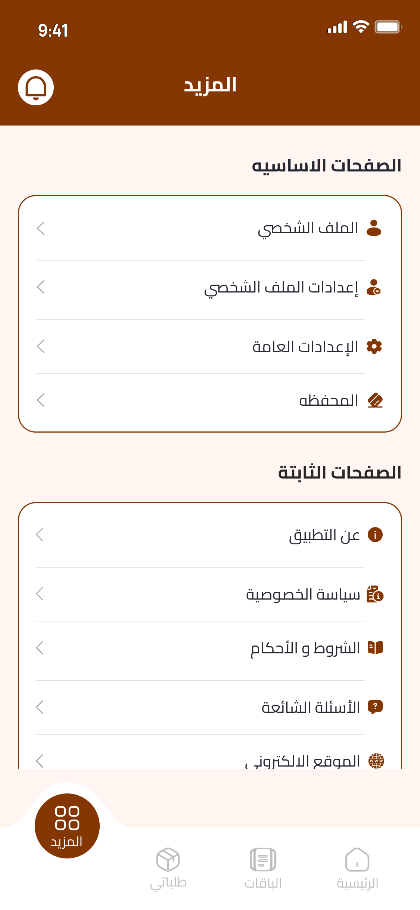The image size is (420, 910).
Task: Click the profile settings person-gear icon
Action: click(x=374, y=287)
